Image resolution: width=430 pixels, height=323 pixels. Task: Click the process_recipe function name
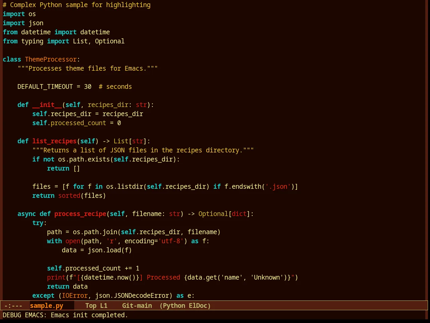[80, 214]
